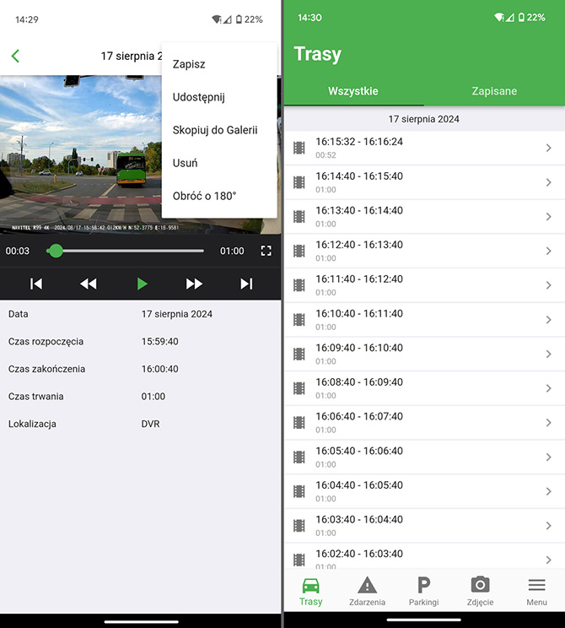Viewport: 565px width, 628px height.
Task: Click the 17 sierpnia 2024 list header
Action: [x=423, y=119]
